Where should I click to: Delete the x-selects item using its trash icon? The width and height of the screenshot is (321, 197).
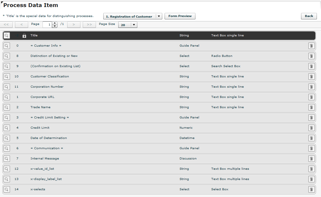click(311, 189)
